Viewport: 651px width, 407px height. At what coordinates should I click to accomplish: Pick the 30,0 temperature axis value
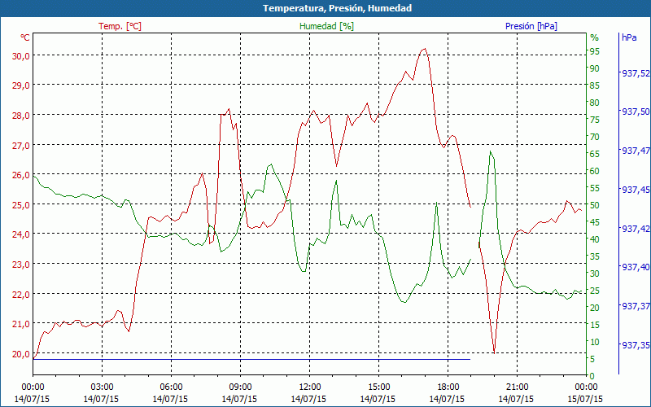[21, 56]
